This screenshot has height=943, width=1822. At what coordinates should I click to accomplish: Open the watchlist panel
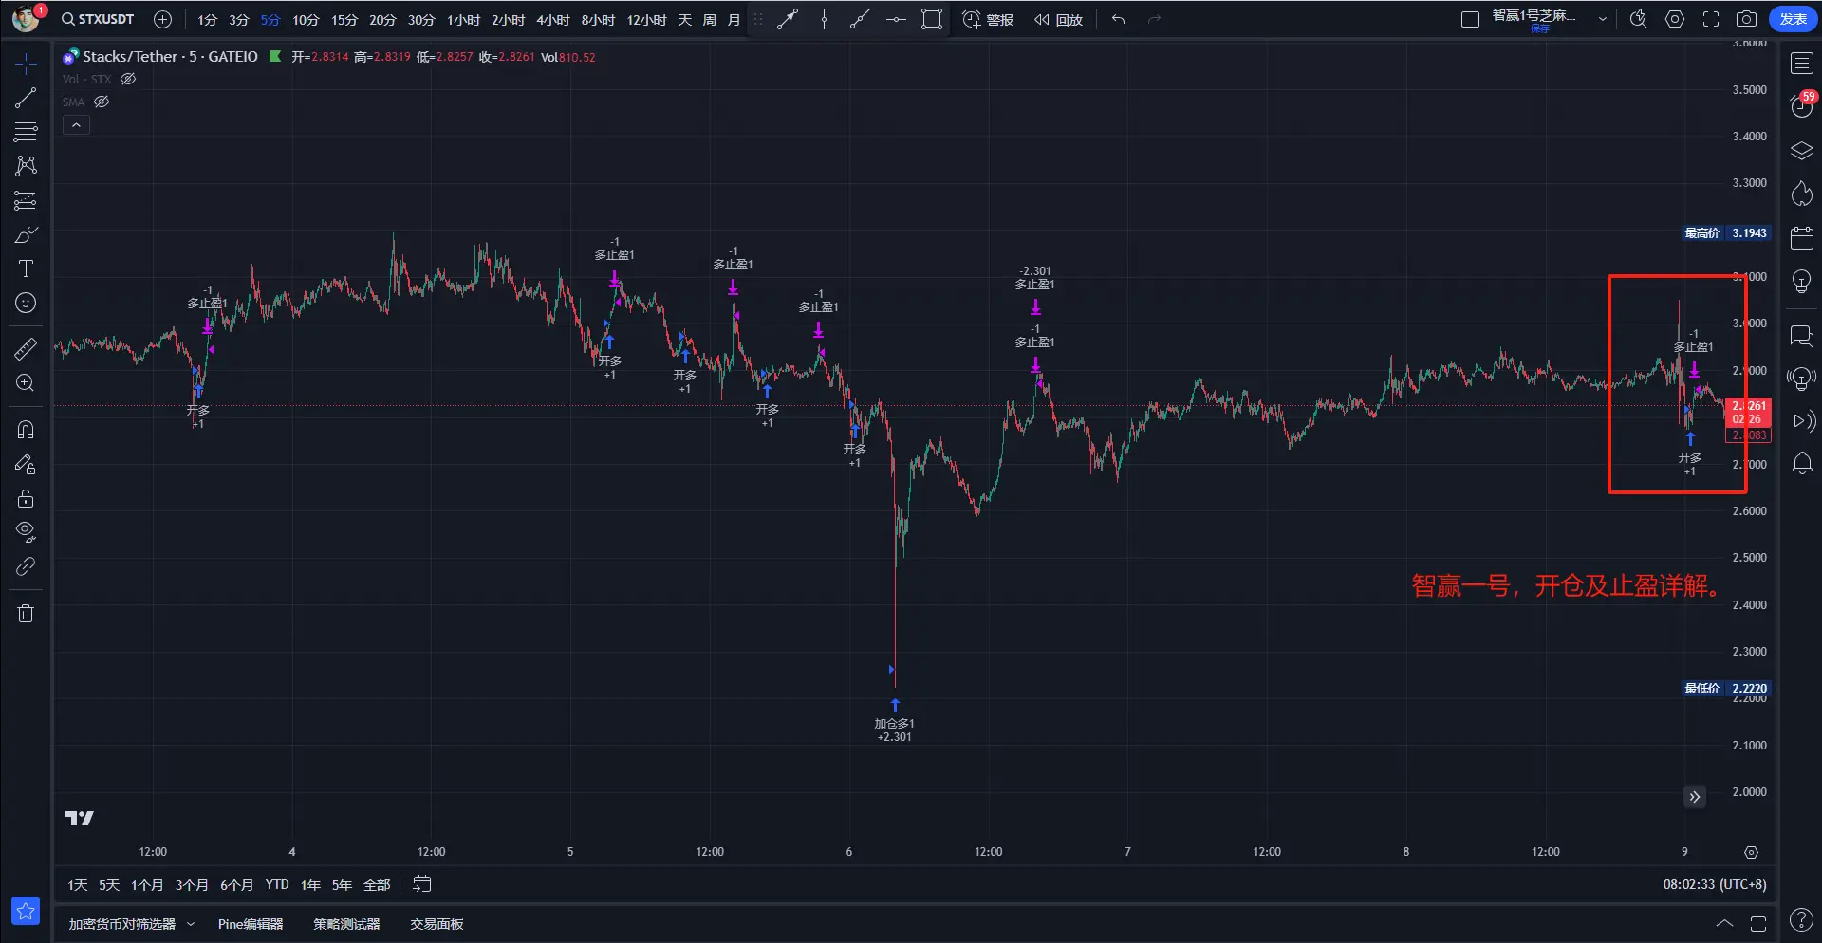(x=1801, y=64)
